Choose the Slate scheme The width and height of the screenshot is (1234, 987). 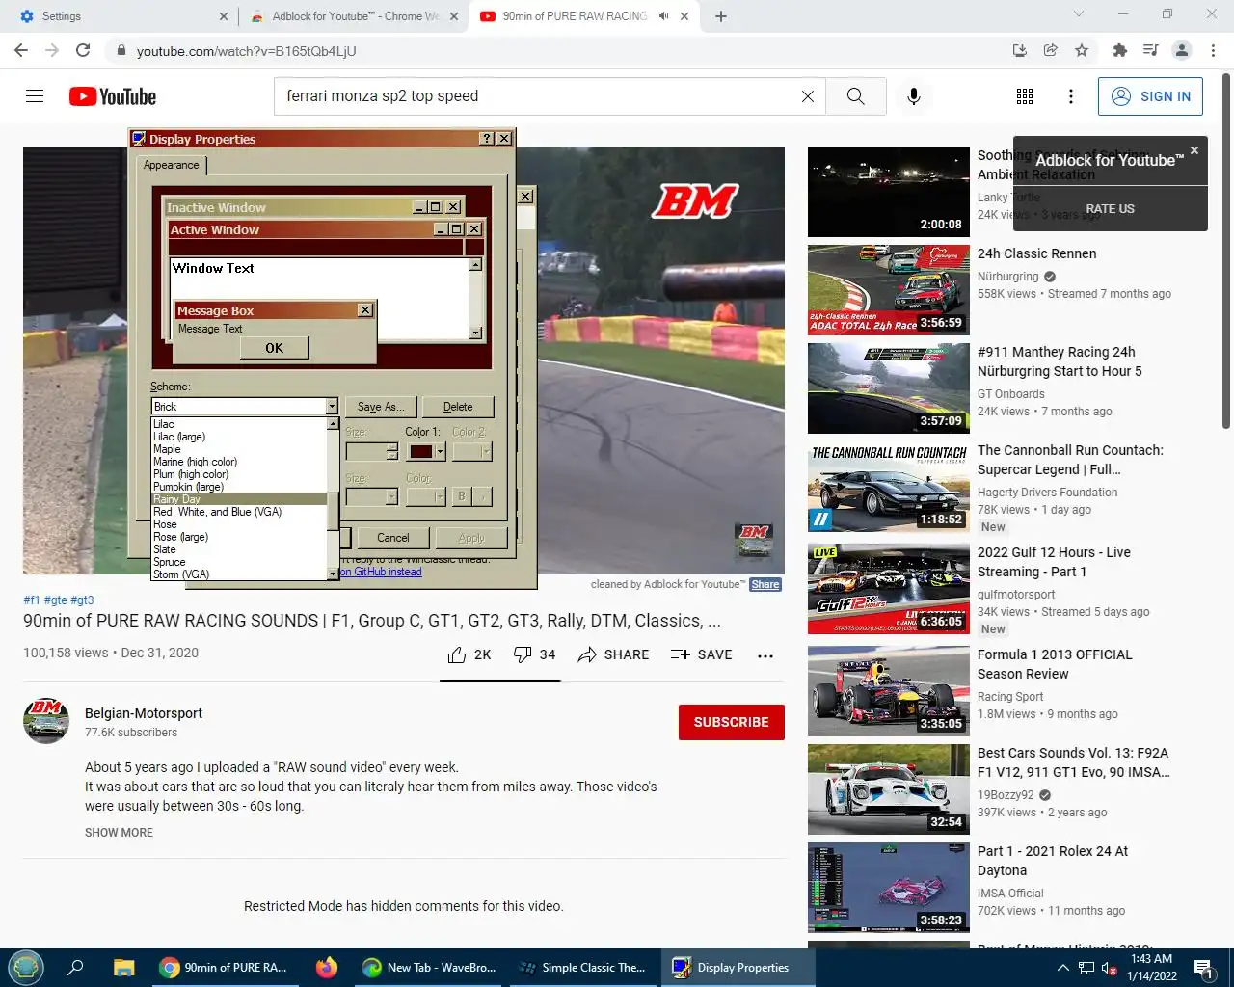click(x=239, y=549)
